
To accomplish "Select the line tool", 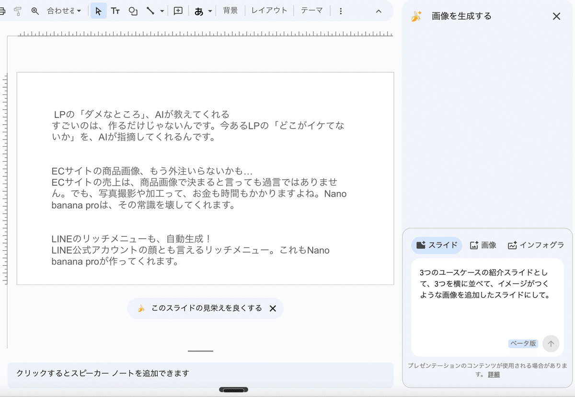I will [x=150, y=11].
